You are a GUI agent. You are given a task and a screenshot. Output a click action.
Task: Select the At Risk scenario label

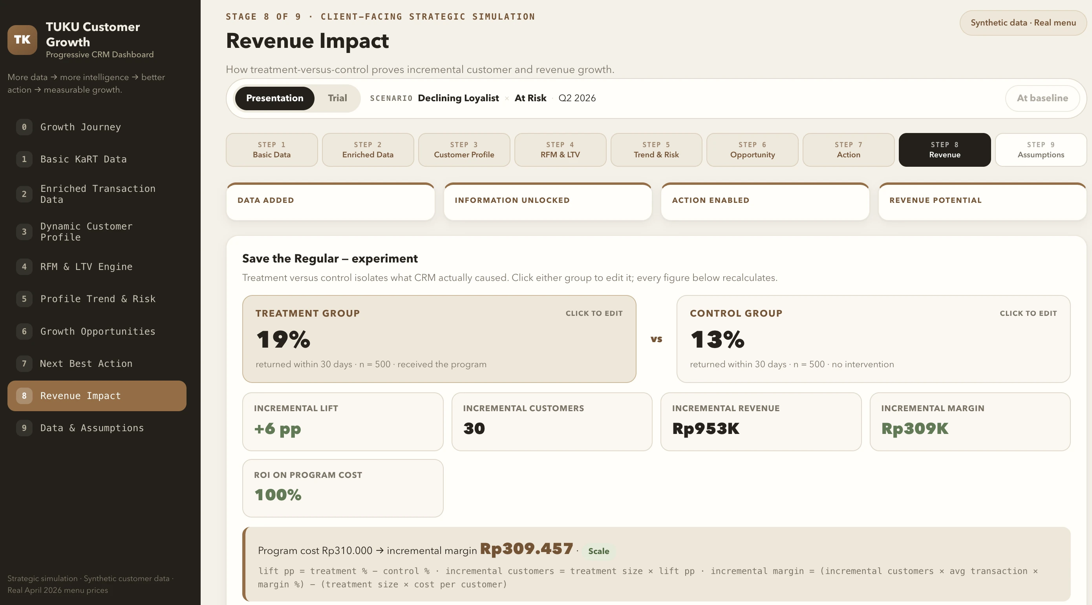[x=530, y=98]
